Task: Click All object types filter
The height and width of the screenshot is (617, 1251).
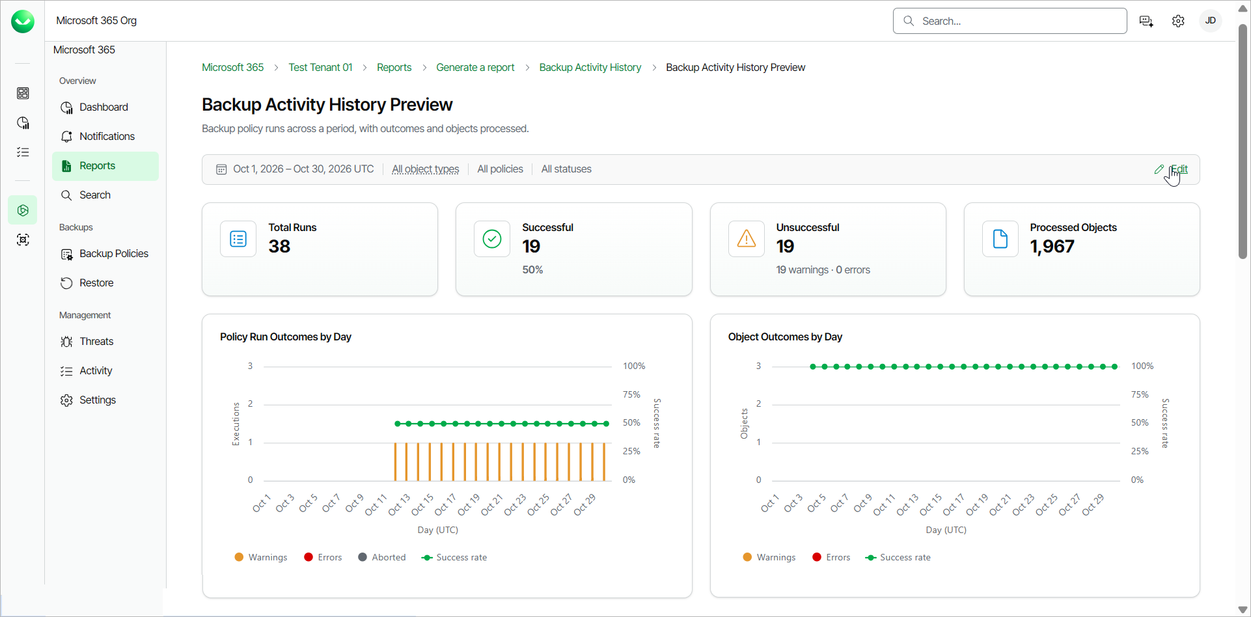Action: 425,169
